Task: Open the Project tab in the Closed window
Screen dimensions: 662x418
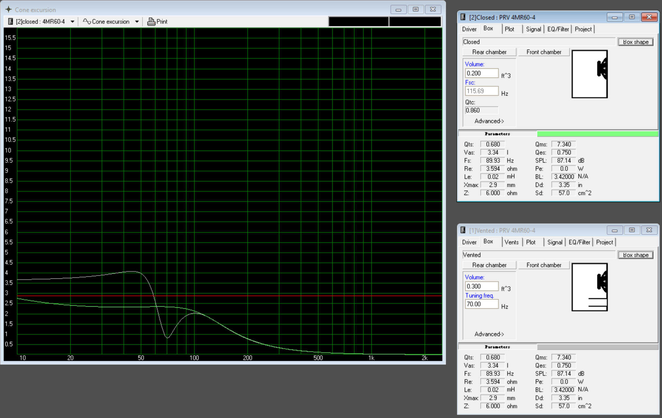Action: (583, 29)
